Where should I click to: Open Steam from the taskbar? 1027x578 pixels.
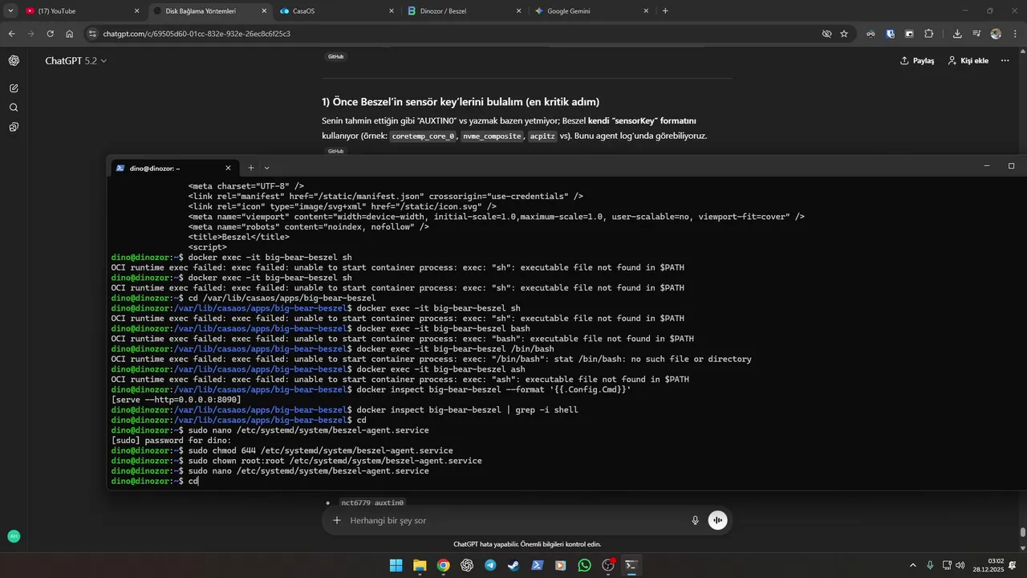pos(513,565)
